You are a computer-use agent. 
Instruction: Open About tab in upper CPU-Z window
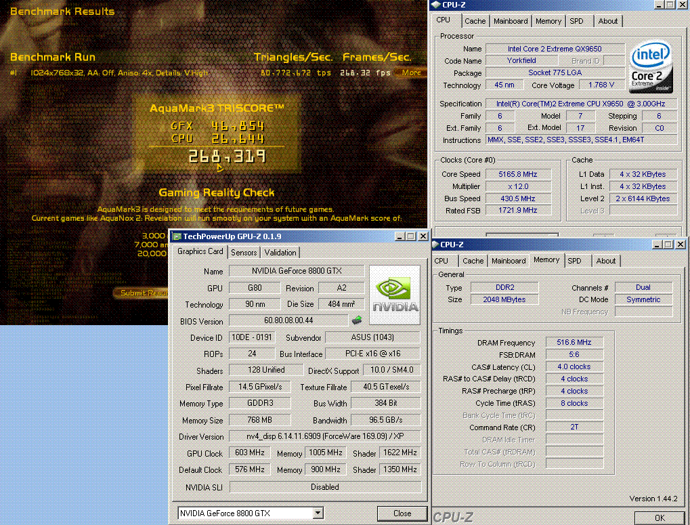(x=607, y=21)
